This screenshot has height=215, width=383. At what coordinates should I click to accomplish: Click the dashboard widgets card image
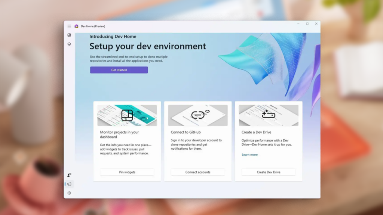click(127, 115)
